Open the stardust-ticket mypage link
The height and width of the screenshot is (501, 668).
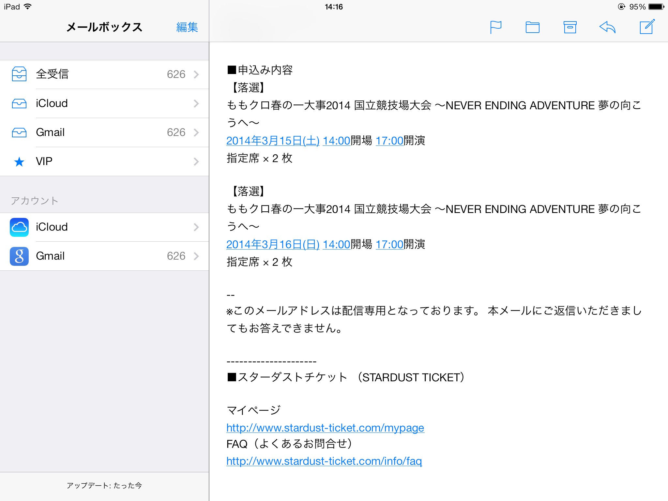325,428
